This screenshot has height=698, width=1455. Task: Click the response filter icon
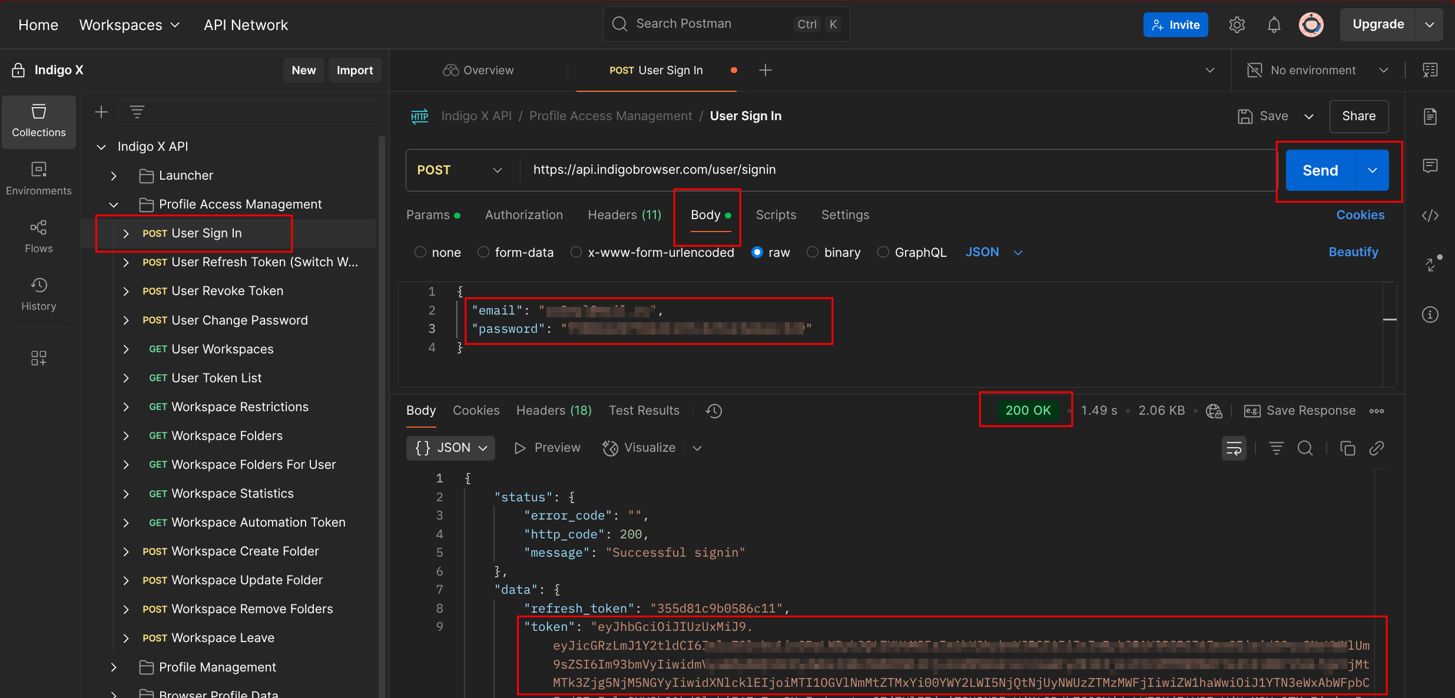point(1276,448)
